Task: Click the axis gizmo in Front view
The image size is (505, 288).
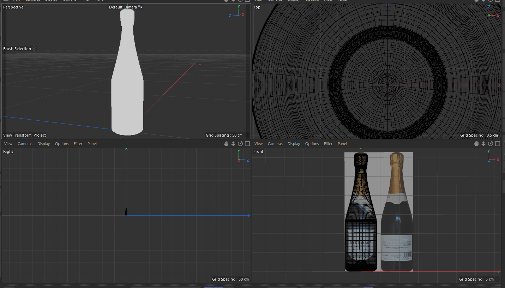Action: 494,156
